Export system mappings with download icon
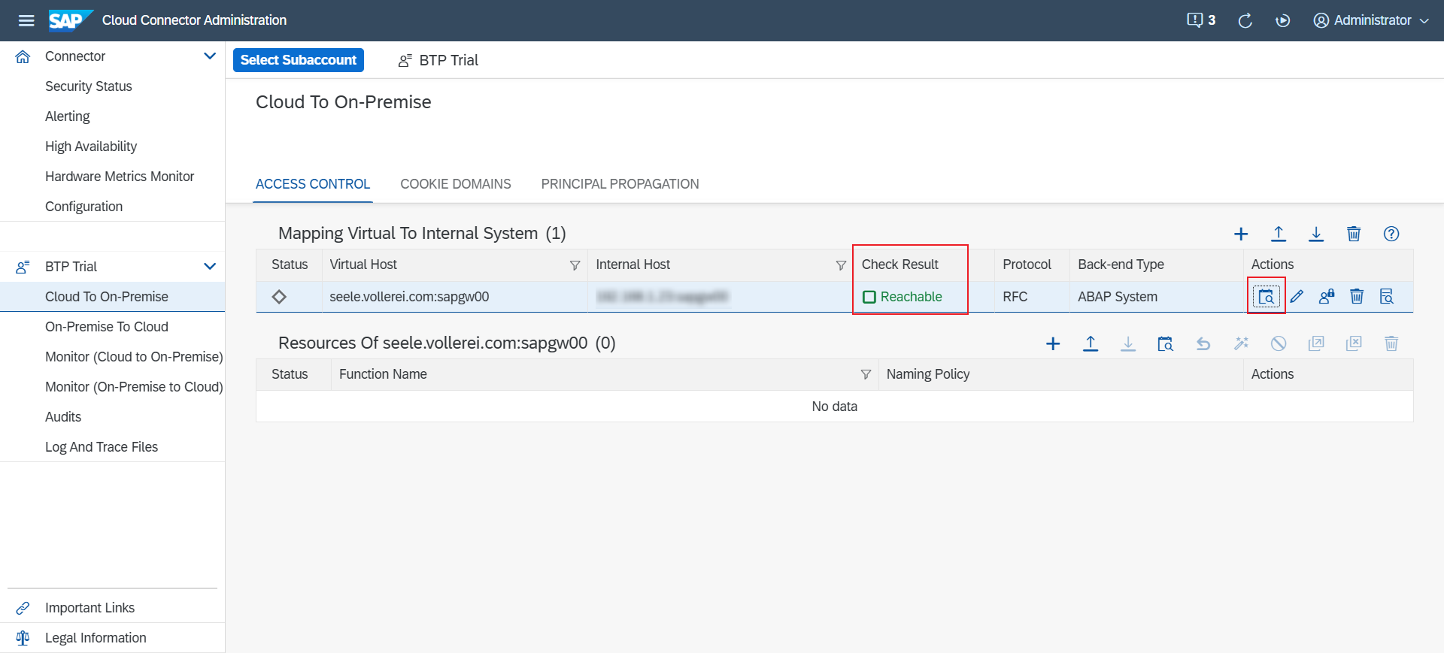The height and width of the screenshot is (653, 1444). (1316, 234)
